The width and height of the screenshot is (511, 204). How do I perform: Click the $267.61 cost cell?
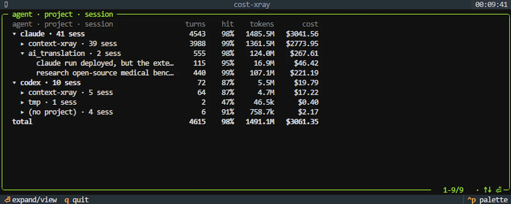[304, 54]
